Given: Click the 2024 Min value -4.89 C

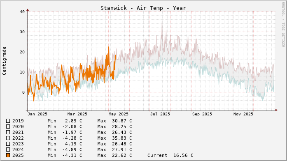Looking at the screenshot, I should click(x=72, y=149).
